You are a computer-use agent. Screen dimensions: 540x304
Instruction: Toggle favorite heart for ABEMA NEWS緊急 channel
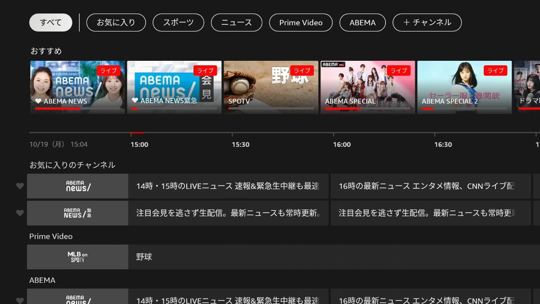point(20,213)
